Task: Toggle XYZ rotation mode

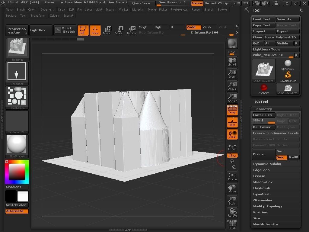Action: tap(232, 156)
